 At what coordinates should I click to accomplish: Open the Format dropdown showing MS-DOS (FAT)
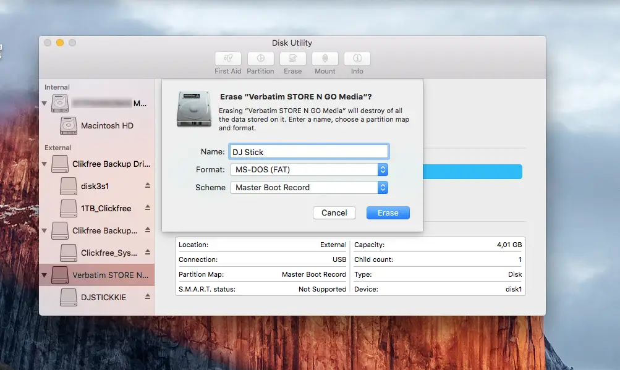tap(309, 170)
